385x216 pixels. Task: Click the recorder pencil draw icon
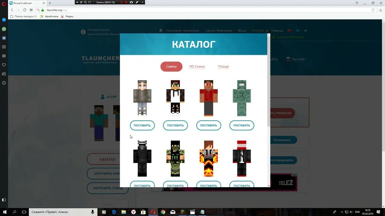(x=137, y=2)
